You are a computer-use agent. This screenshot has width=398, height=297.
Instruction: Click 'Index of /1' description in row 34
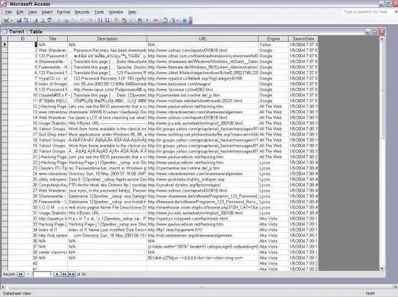point(107,230)
